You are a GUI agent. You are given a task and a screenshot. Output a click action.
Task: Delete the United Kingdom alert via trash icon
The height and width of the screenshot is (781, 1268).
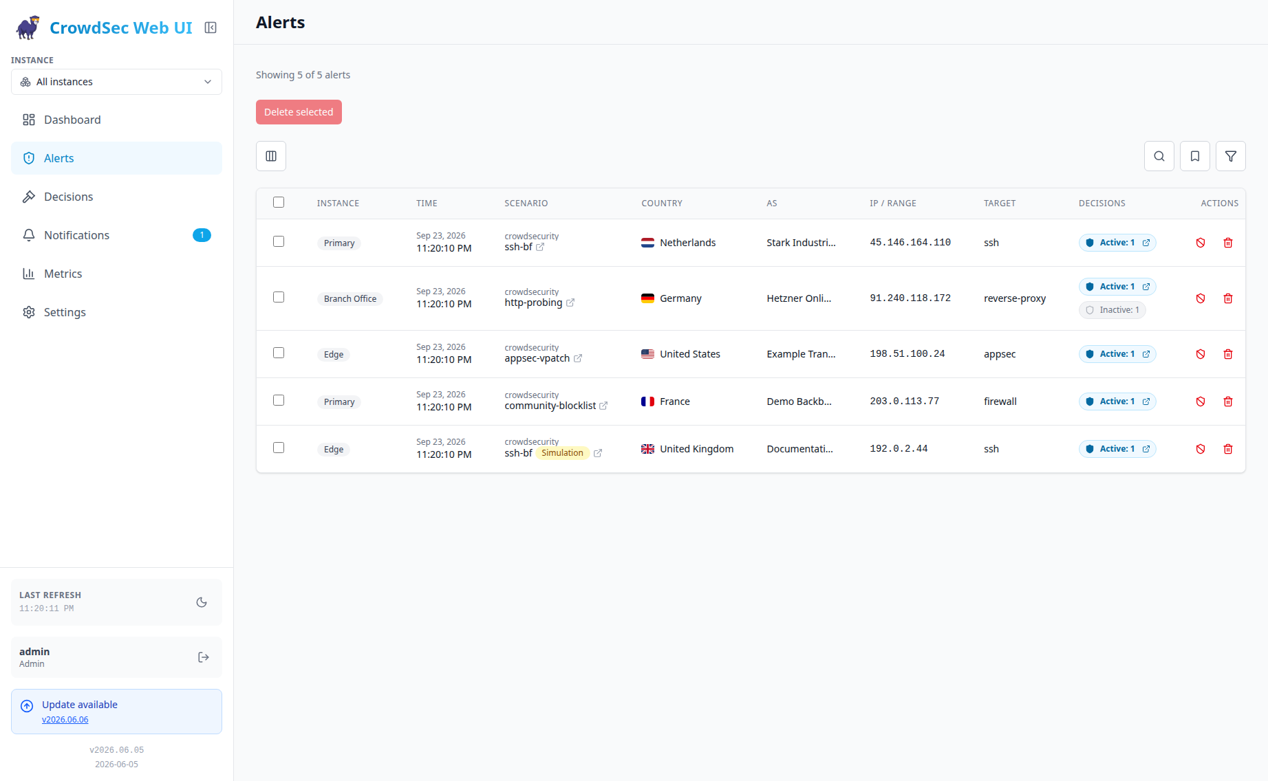[x=1228, y=449]
